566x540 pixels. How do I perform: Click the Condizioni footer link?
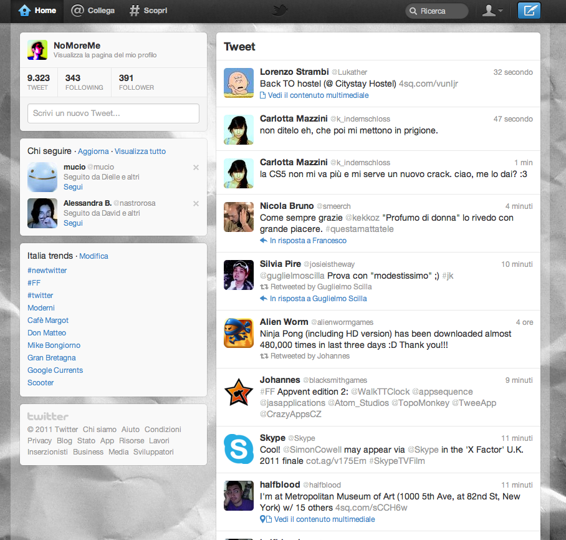pyautogui.click(x=163, y=430)
